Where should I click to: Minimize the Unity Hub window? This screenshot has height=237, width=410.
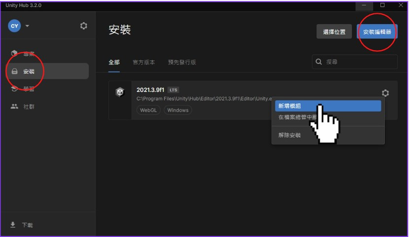[364, 5]
